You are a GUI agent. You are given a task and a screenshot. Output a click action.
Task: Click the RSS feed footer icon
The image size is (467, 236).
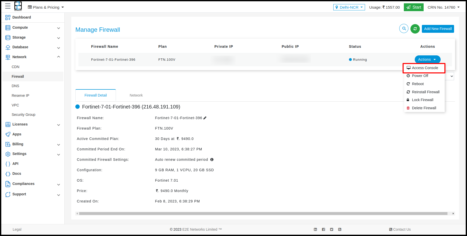click(x=340, y=229)
